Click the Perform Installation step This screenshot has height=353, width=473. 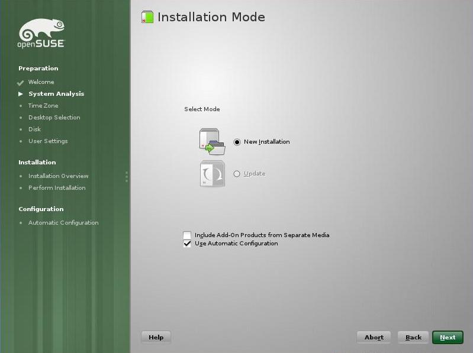(57, 187)
